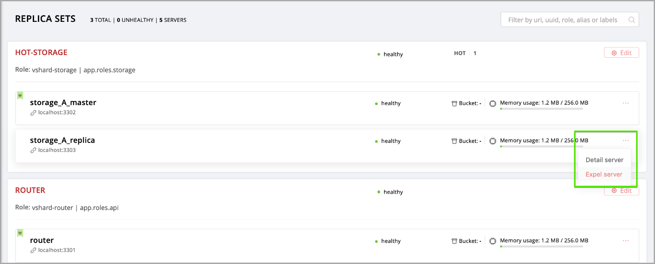Click the bucket icon on storage_A_master row
Viewport: 655px width, 264px height.
[x=454, y=103]
